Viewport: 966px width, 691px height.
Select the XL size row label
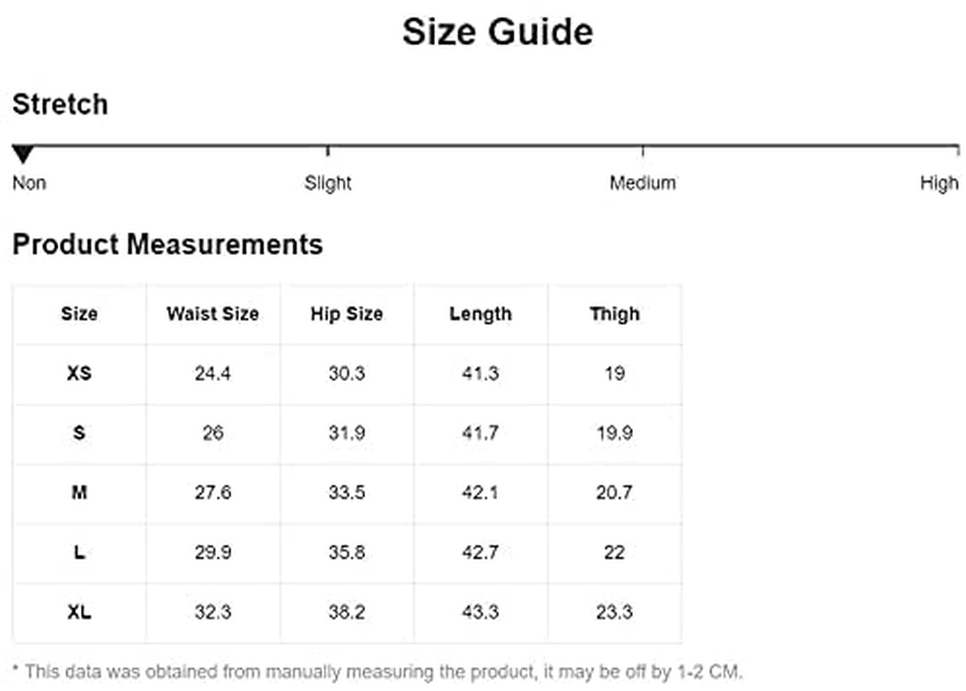[79, 612]
